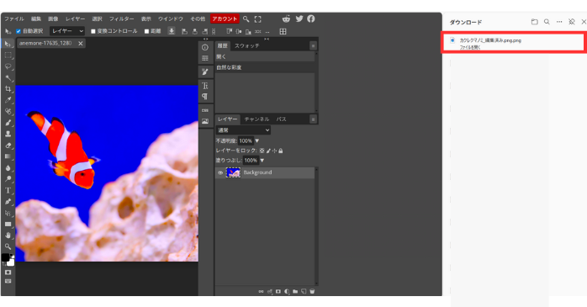Click the red アカウント button
587x307 pixels.
225,19
